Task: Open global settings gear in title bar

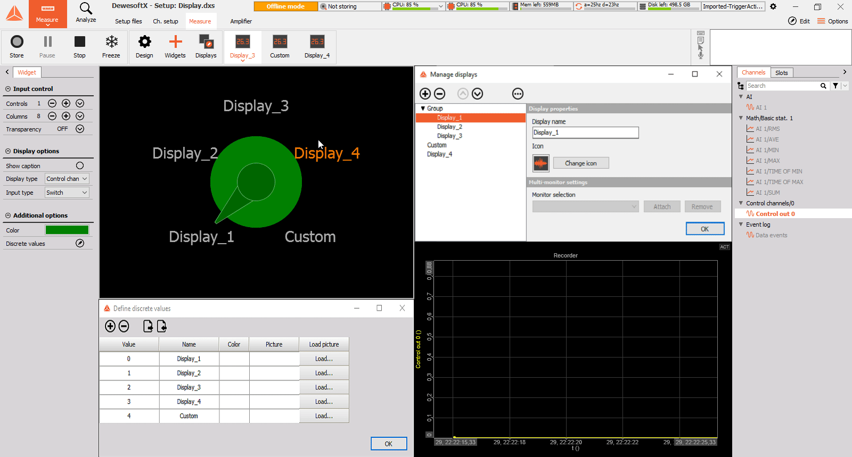Action: coord(773,6)
